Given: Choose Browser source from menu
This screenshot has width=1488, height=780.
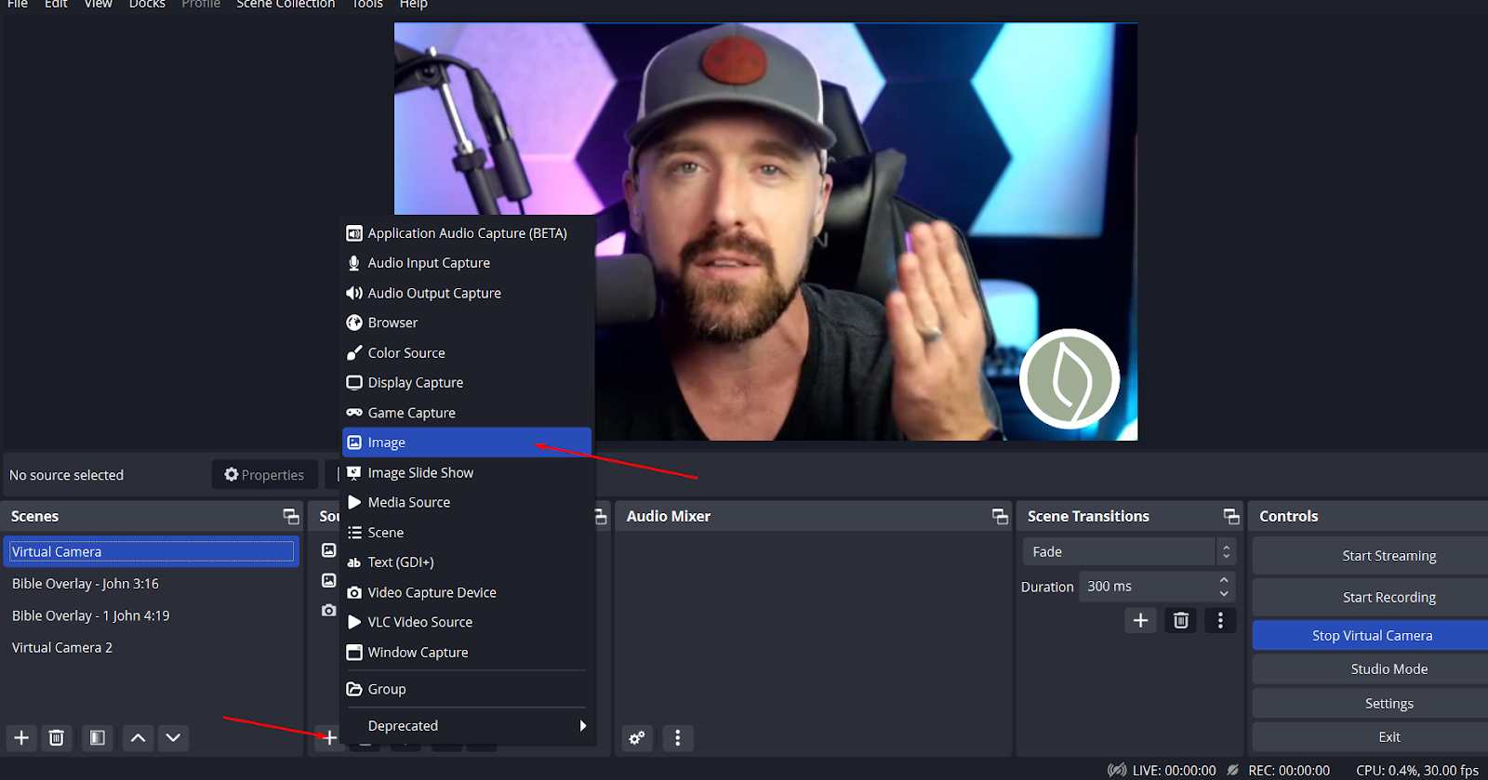Looking at the screenshot, I should [468, 323].
